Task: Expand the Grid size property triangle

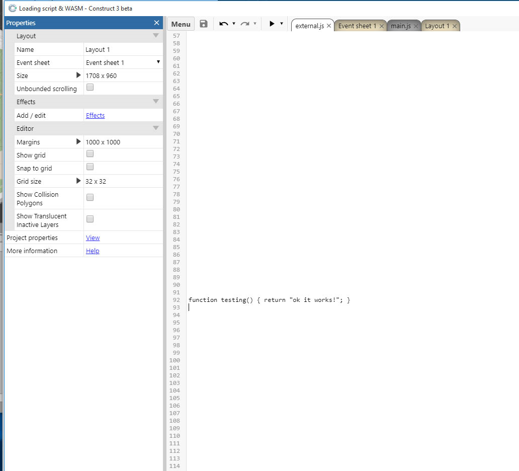Action: [78, 181]
